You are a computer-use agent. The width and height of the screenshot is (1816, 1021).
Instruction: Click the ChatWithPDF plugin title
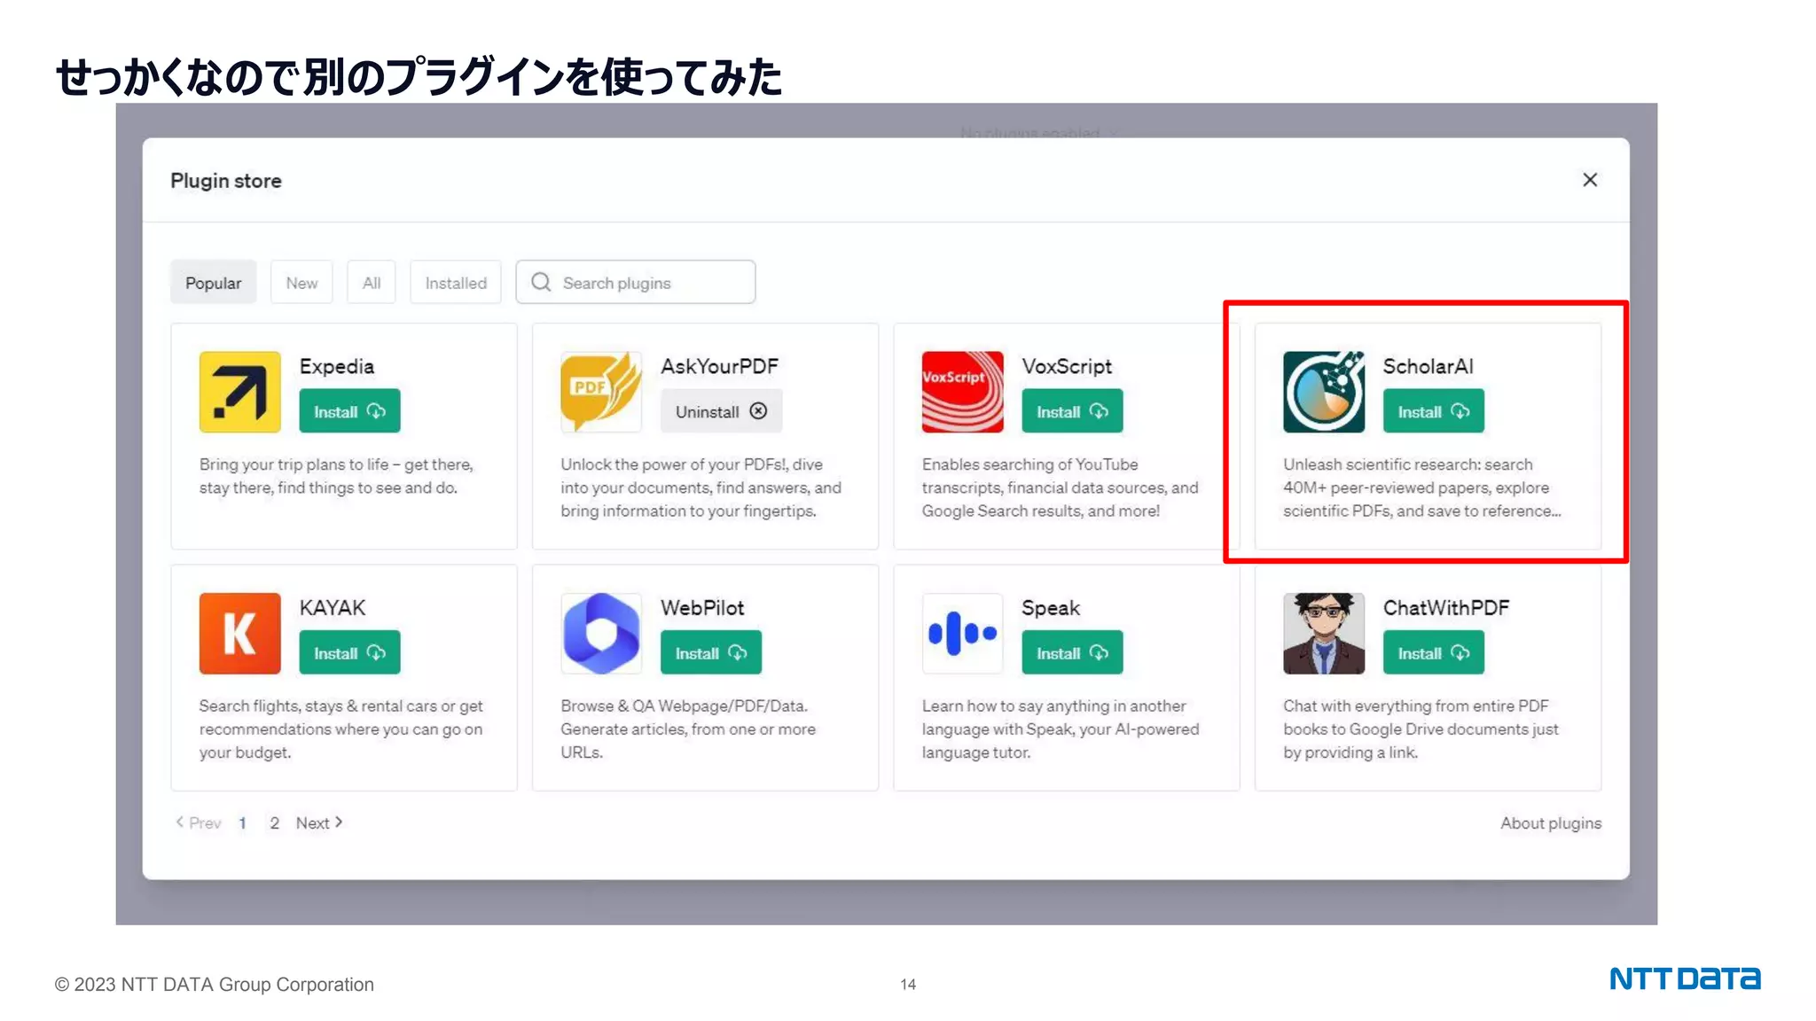click(1446, 608)
